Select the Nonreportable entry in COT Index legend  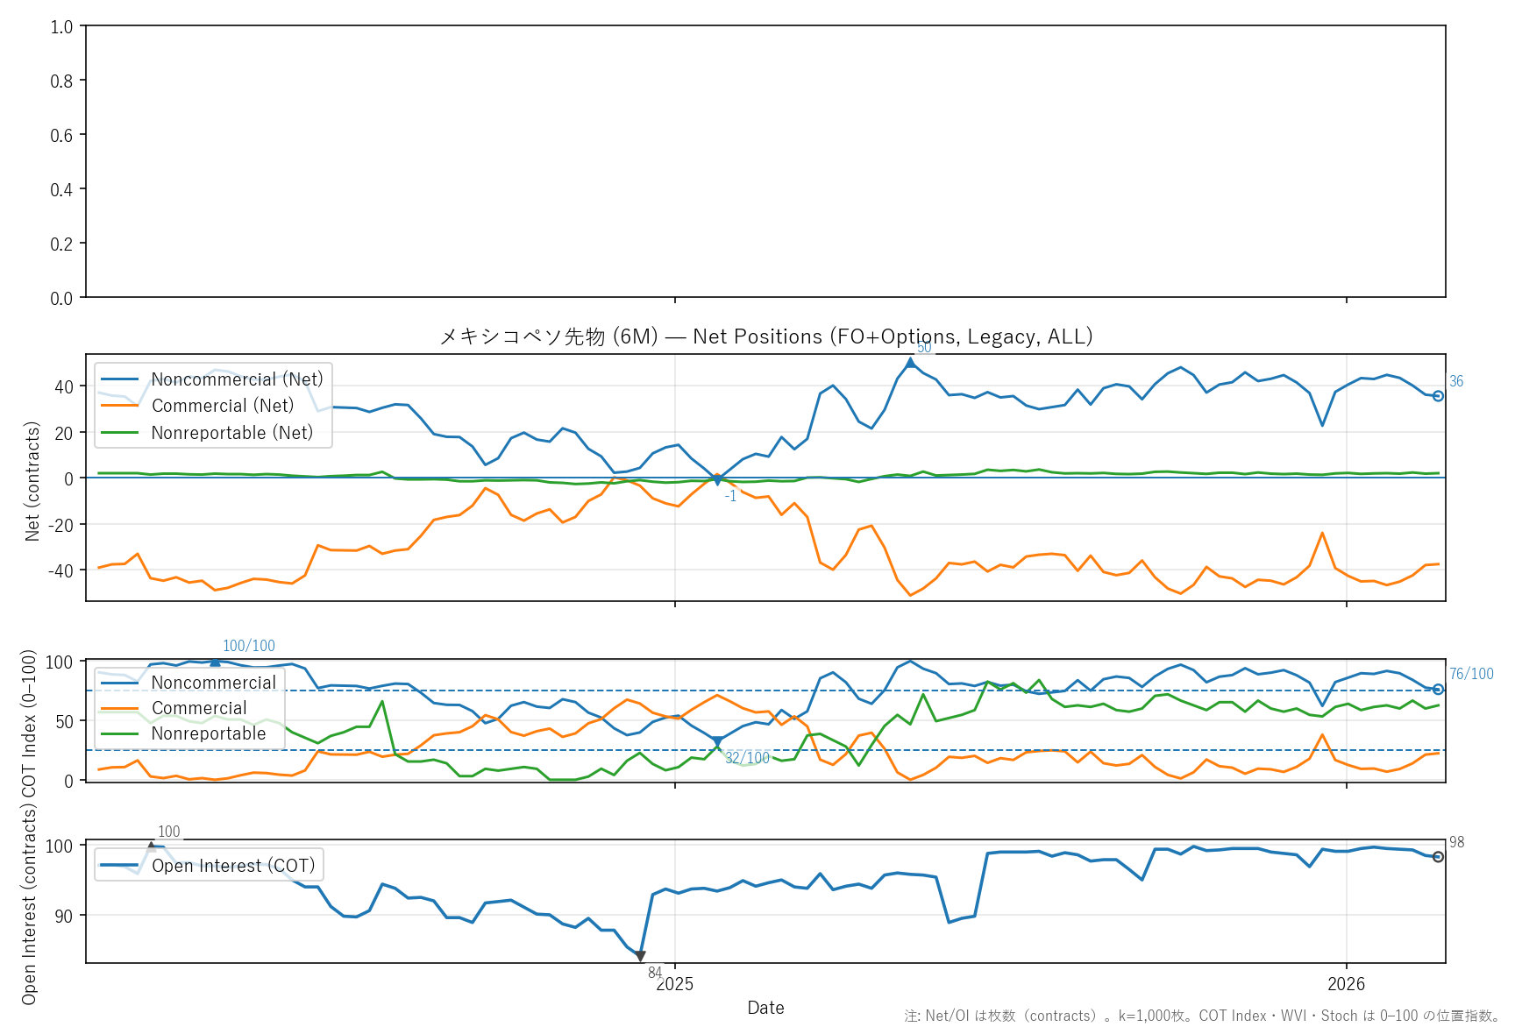click(208, 733)
